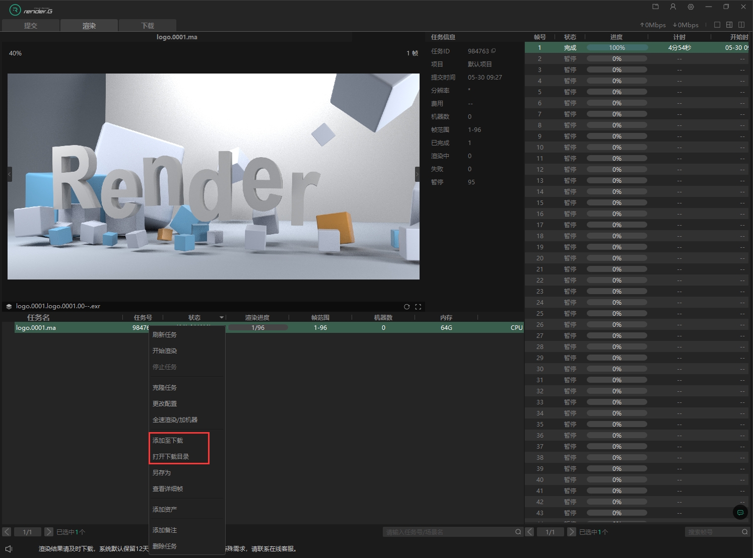Switch to the 下载 tab
The width and height of the screenshot is (753, 558).
[x=148, y=26]
